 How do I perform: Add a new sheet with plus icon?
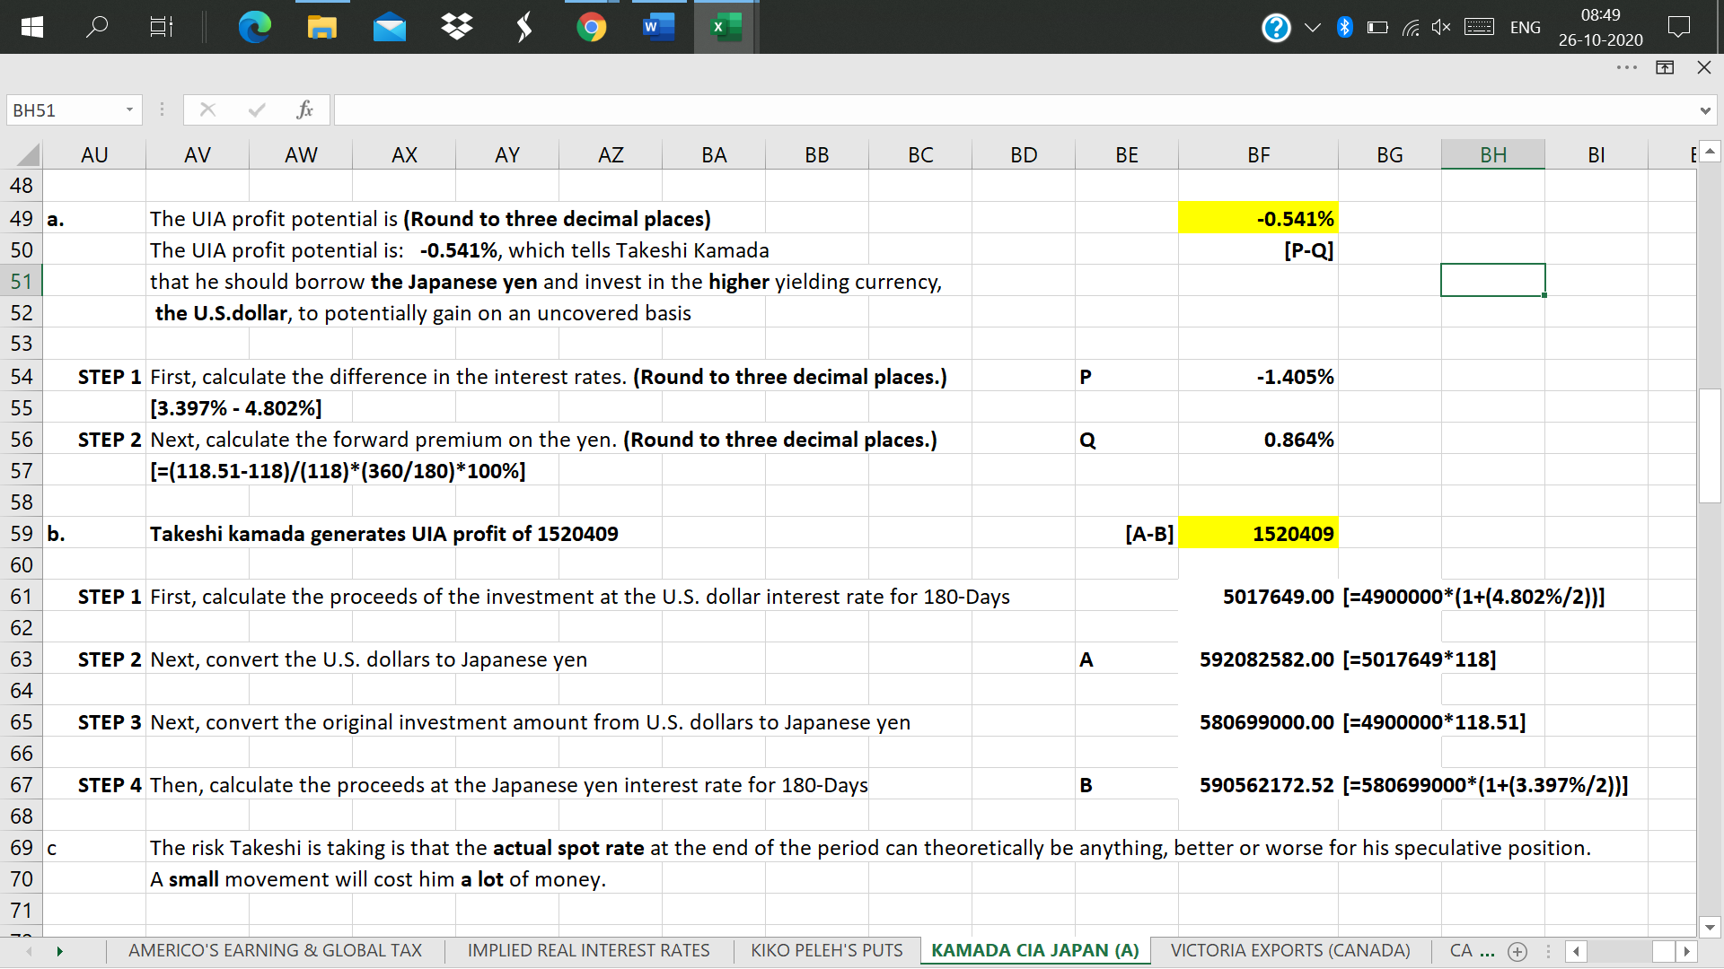1517,951
